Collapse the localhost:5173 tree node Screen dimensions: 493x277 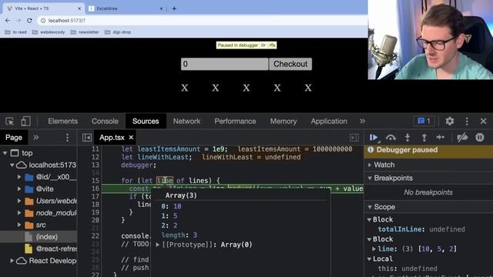[x=12, y=165]
